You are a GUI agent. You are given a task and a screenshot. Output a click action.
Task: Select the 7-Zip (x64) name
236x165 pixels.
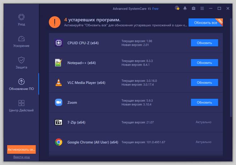pos(76,122)
